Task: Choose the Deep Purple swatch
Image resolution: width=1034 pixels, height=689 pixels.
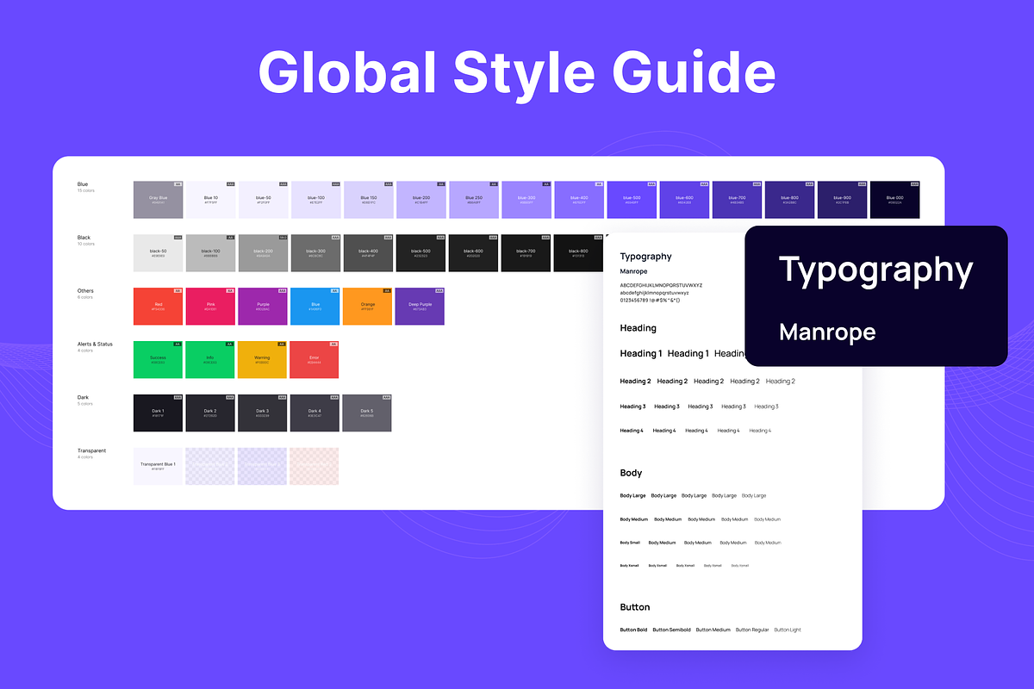Action: (420, 307)
